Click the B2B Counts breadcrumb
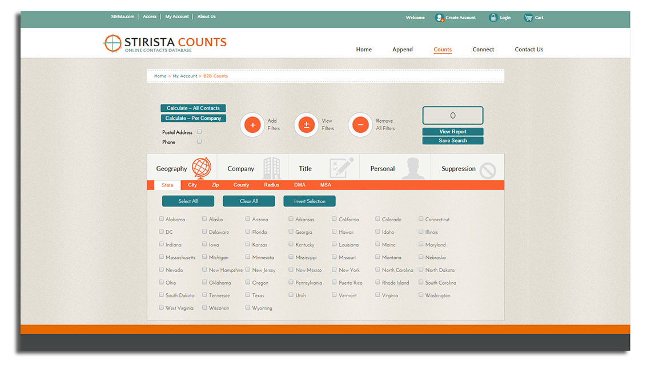 (215, 76)
